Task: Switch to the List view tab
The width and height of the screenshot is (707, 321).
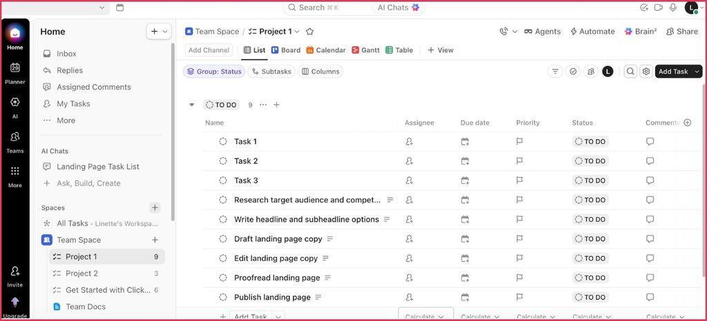Action: pos(254,50)
